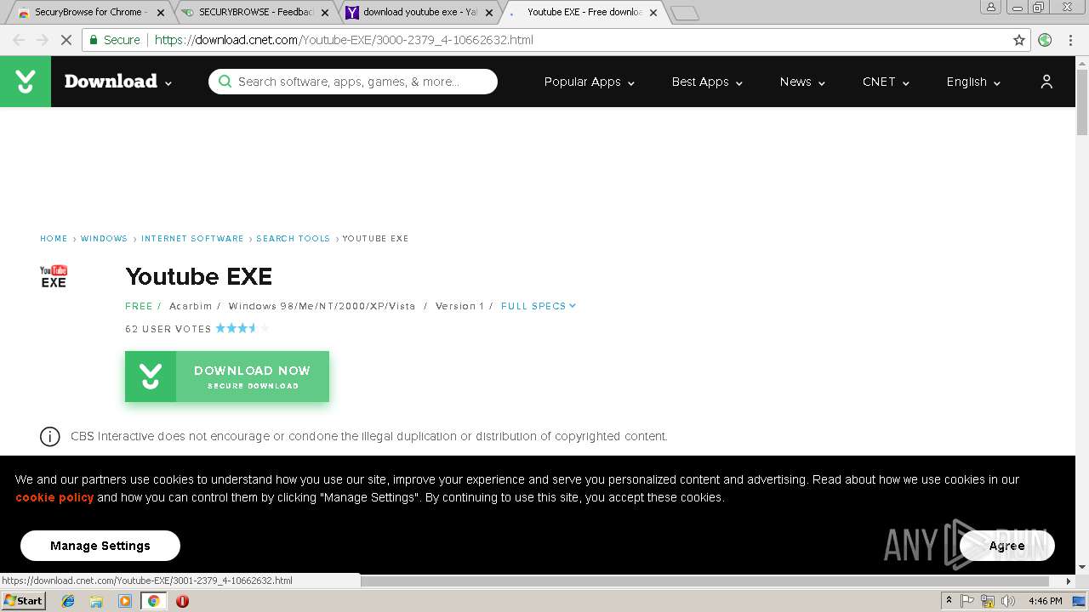Expand the CNET dropdown
This screenshot has height=612, width=1089.
click(x=886, y=82)
